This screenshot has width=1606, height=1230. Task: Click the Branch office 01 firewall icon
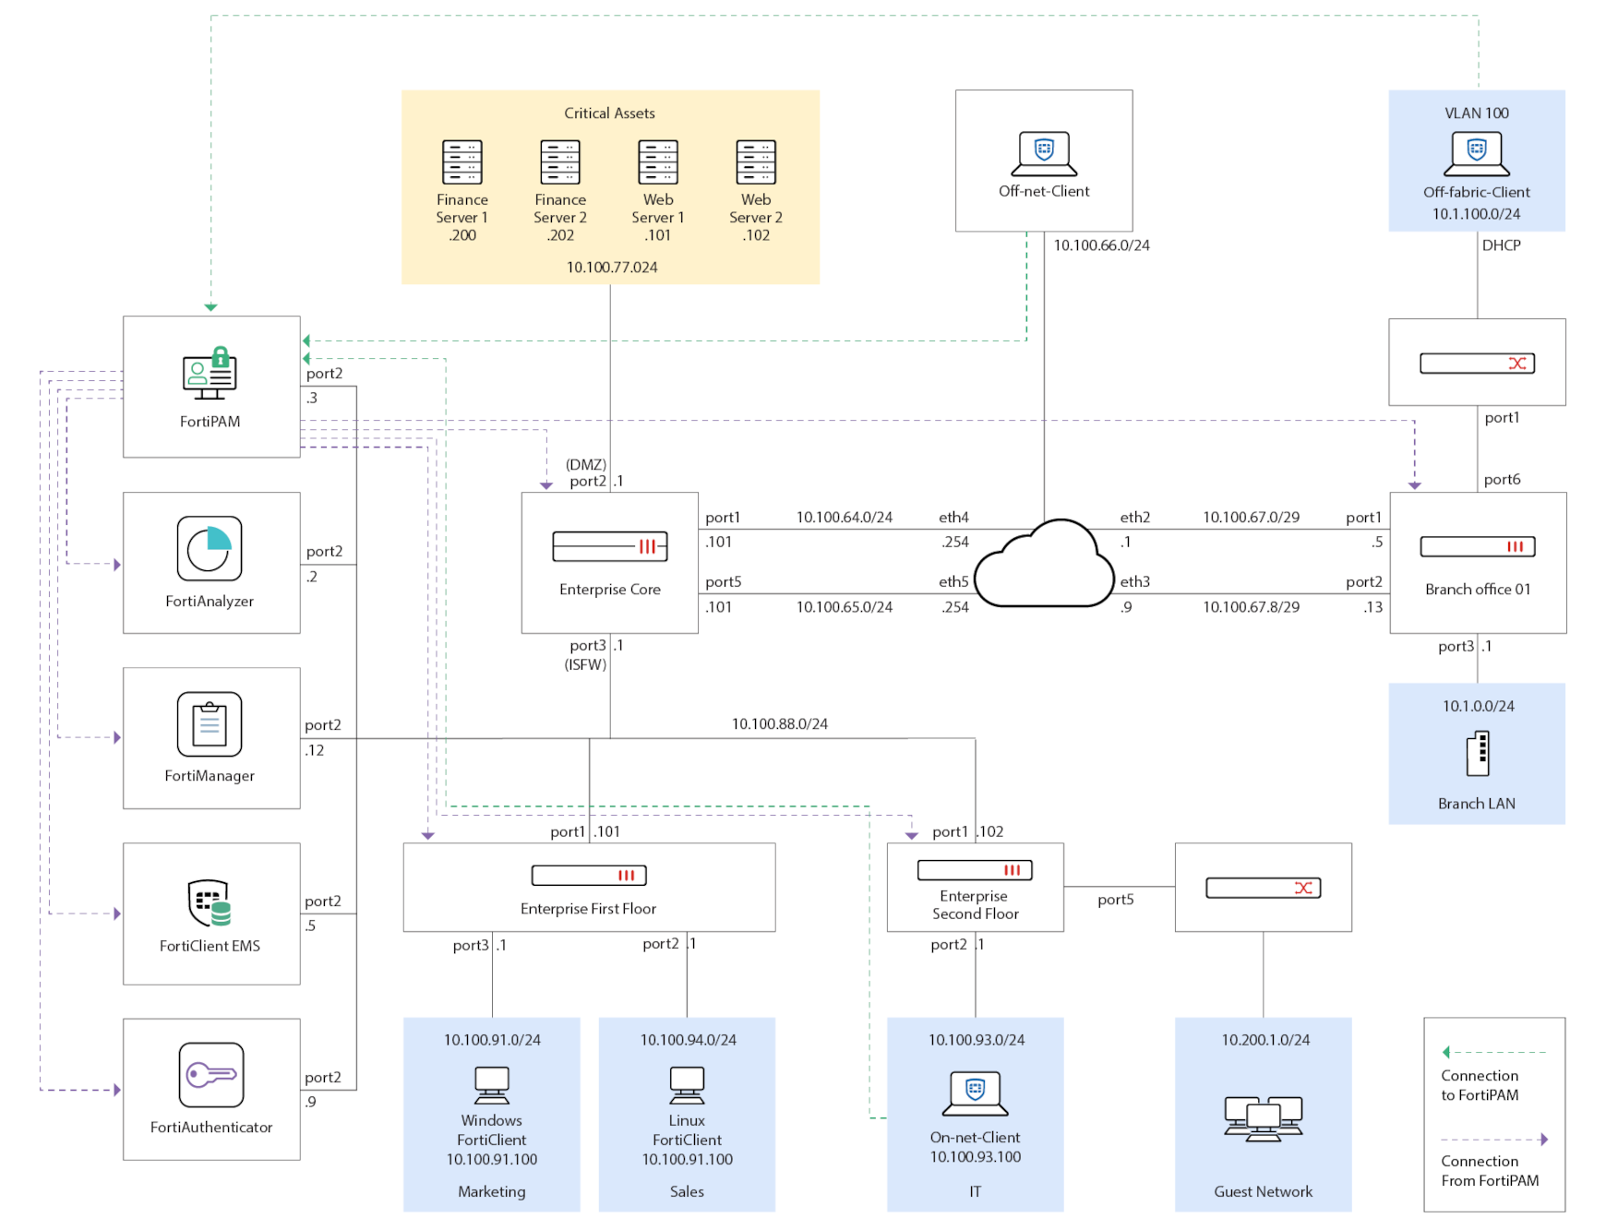pos(1477,546)
